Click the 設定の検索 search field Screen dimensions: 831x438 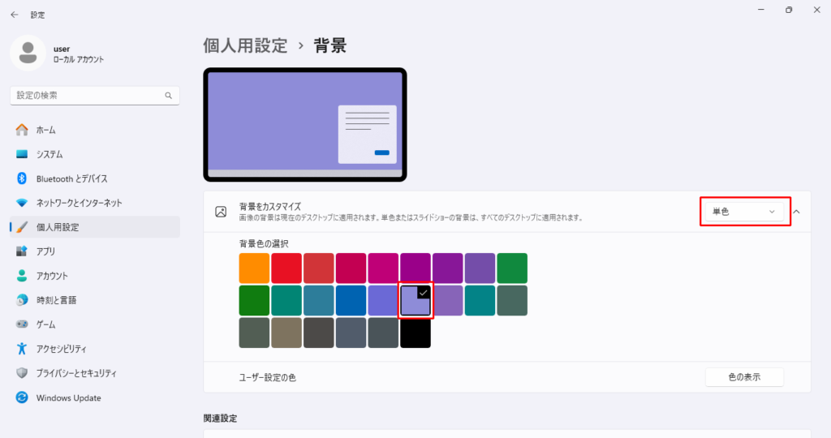[x=95, y=96]
